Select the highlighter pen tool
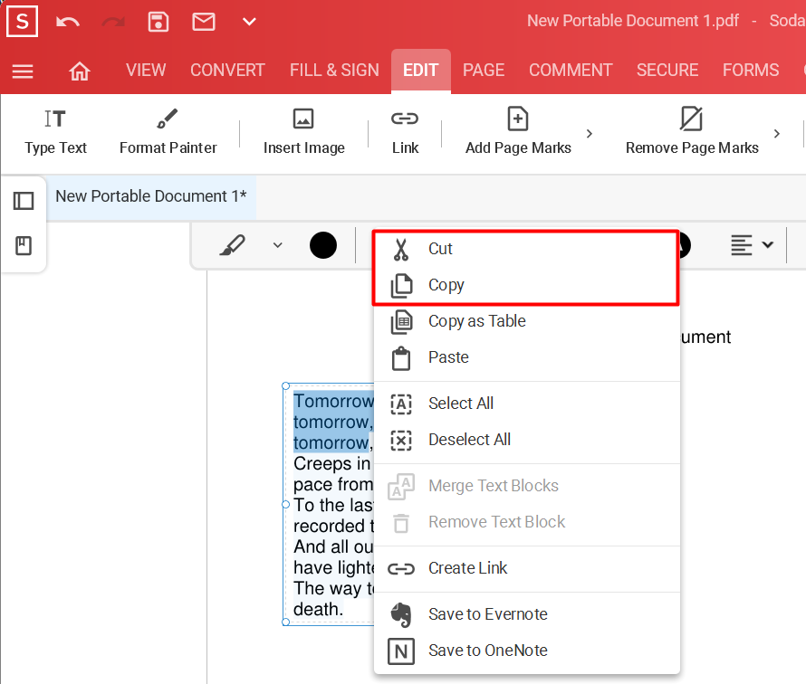The width and height of the screenshot is (806, 684). coord(233,245)
